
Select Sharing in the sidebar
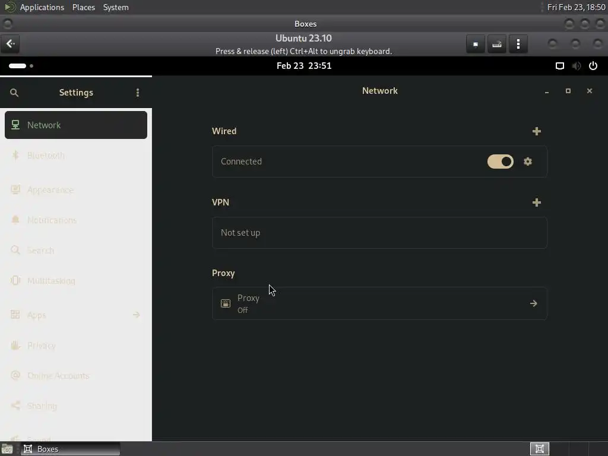tap(76, 406)
